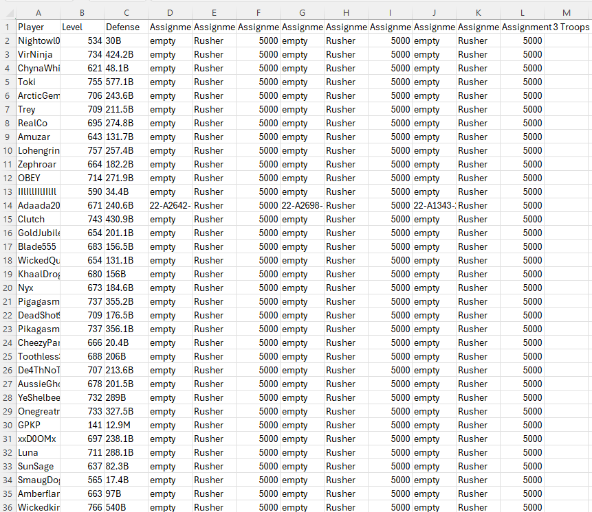592x512 pixels.
Task: Click row 2 number to select Nightowl0's row
Action: click(x=7, y=40)
